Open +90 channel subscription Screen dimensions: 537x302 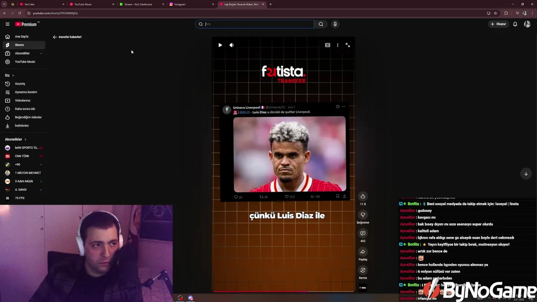24,164
